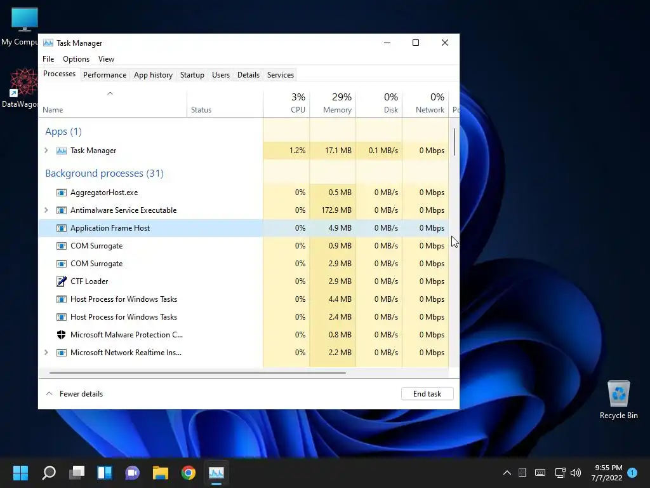Open the volume tray icon

(x=576, y=473)
